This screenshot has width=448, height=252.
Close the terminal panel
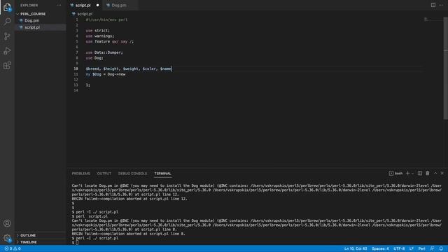click(x=442, y=174)
